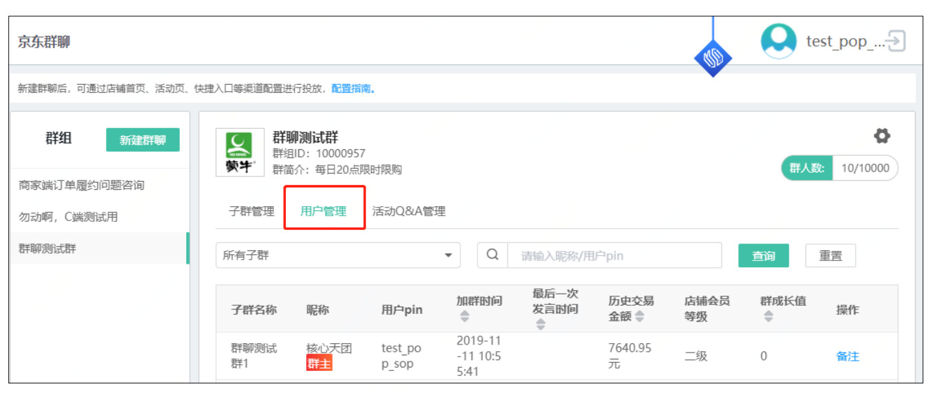
Task: Sort by 历史交易金额 using the arrow icon
Action: click(639, 317)
